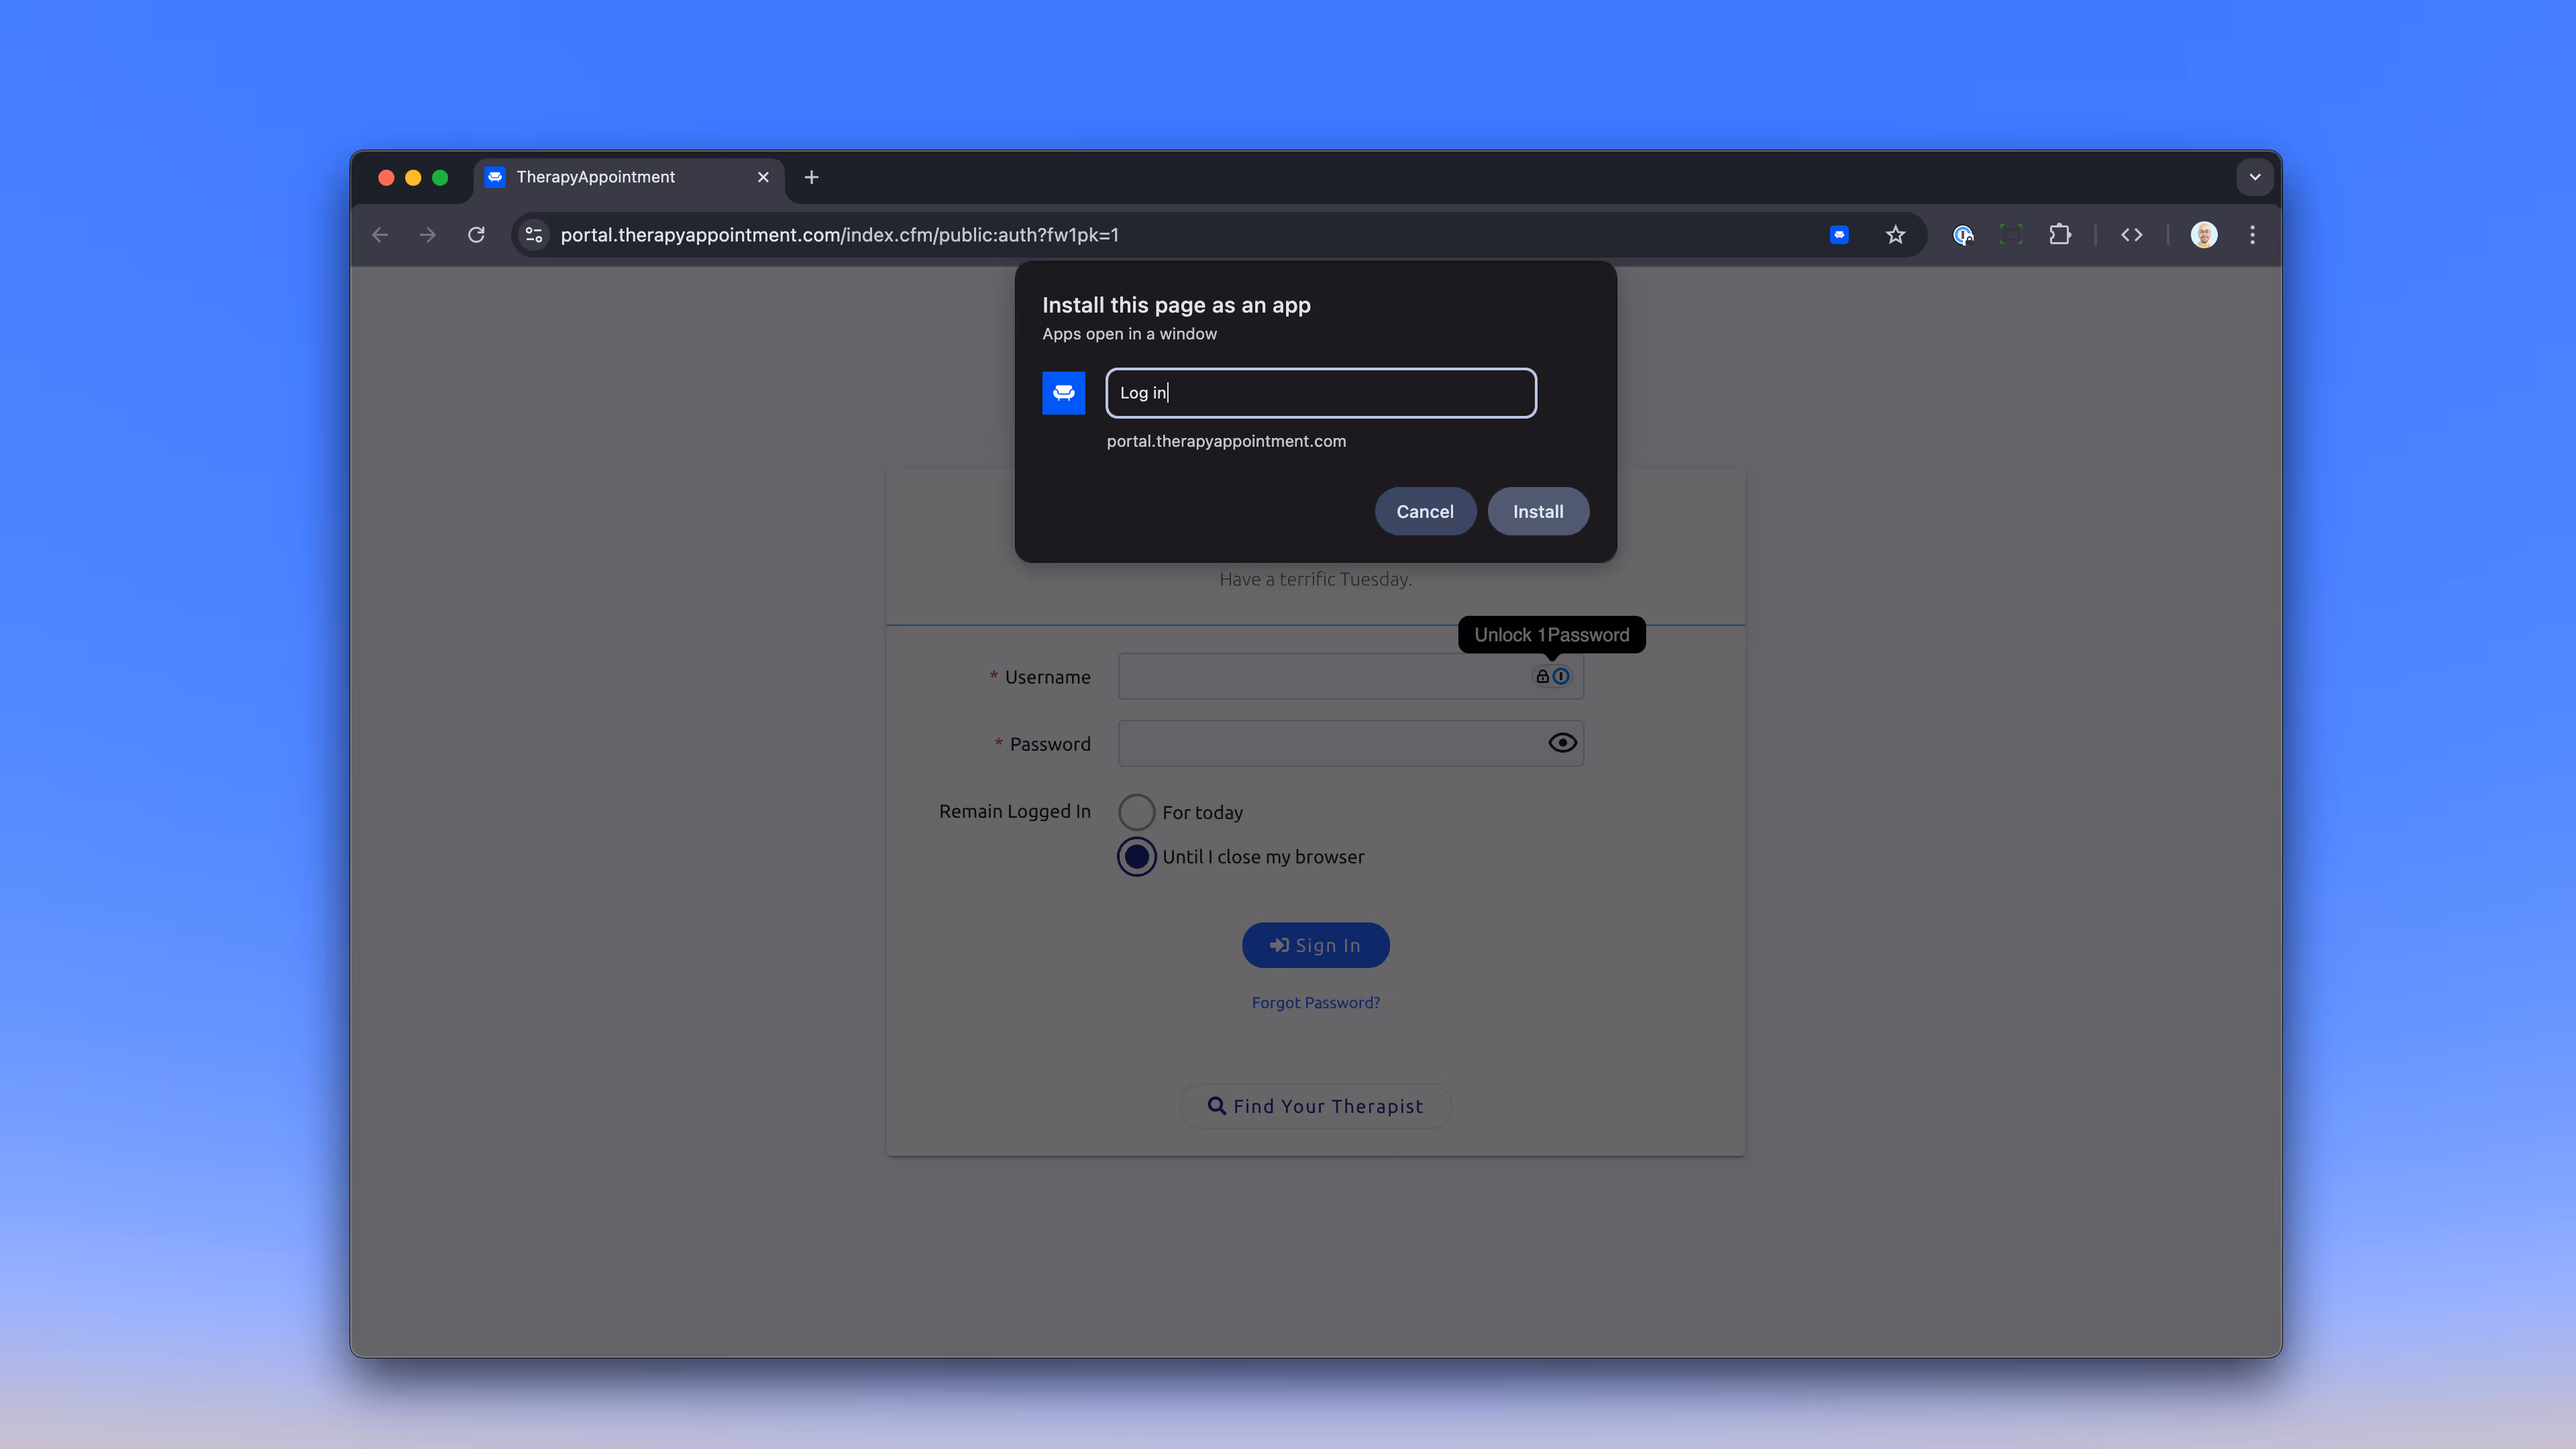Image resolution: width=2576 pixels, height=1449 pixels.
Task: Open the Extensions puzzle menu
Action: pyautogui.click(x=2060, y=235)
